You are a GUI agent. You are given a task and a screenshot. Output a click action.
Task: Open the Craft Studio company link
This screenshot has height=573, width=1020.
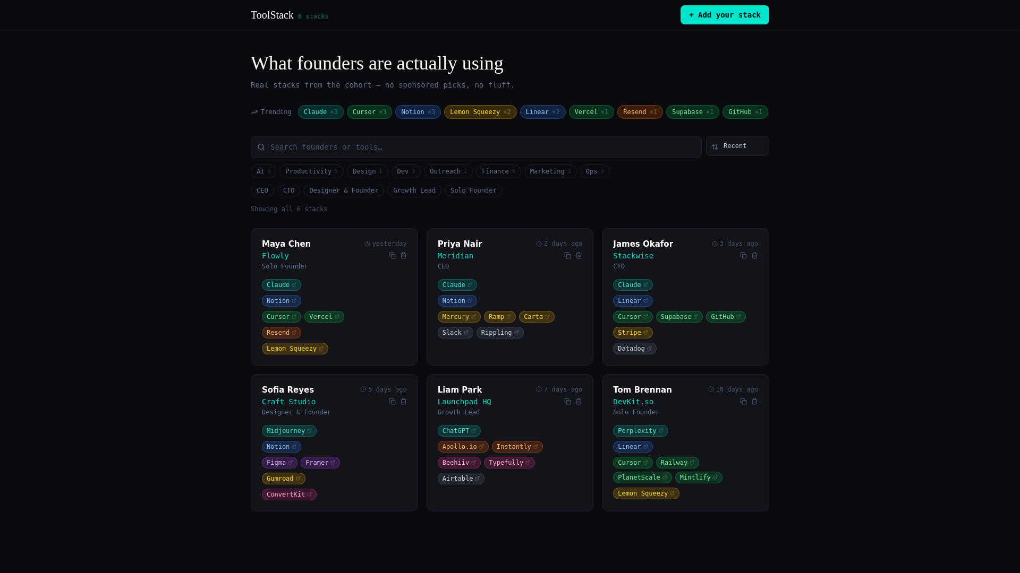click(x=288, y=402)
